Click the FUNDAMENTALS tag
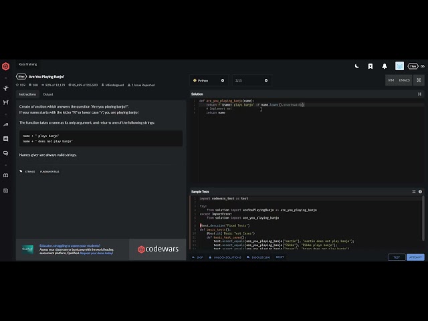 [x=49, y=172]
